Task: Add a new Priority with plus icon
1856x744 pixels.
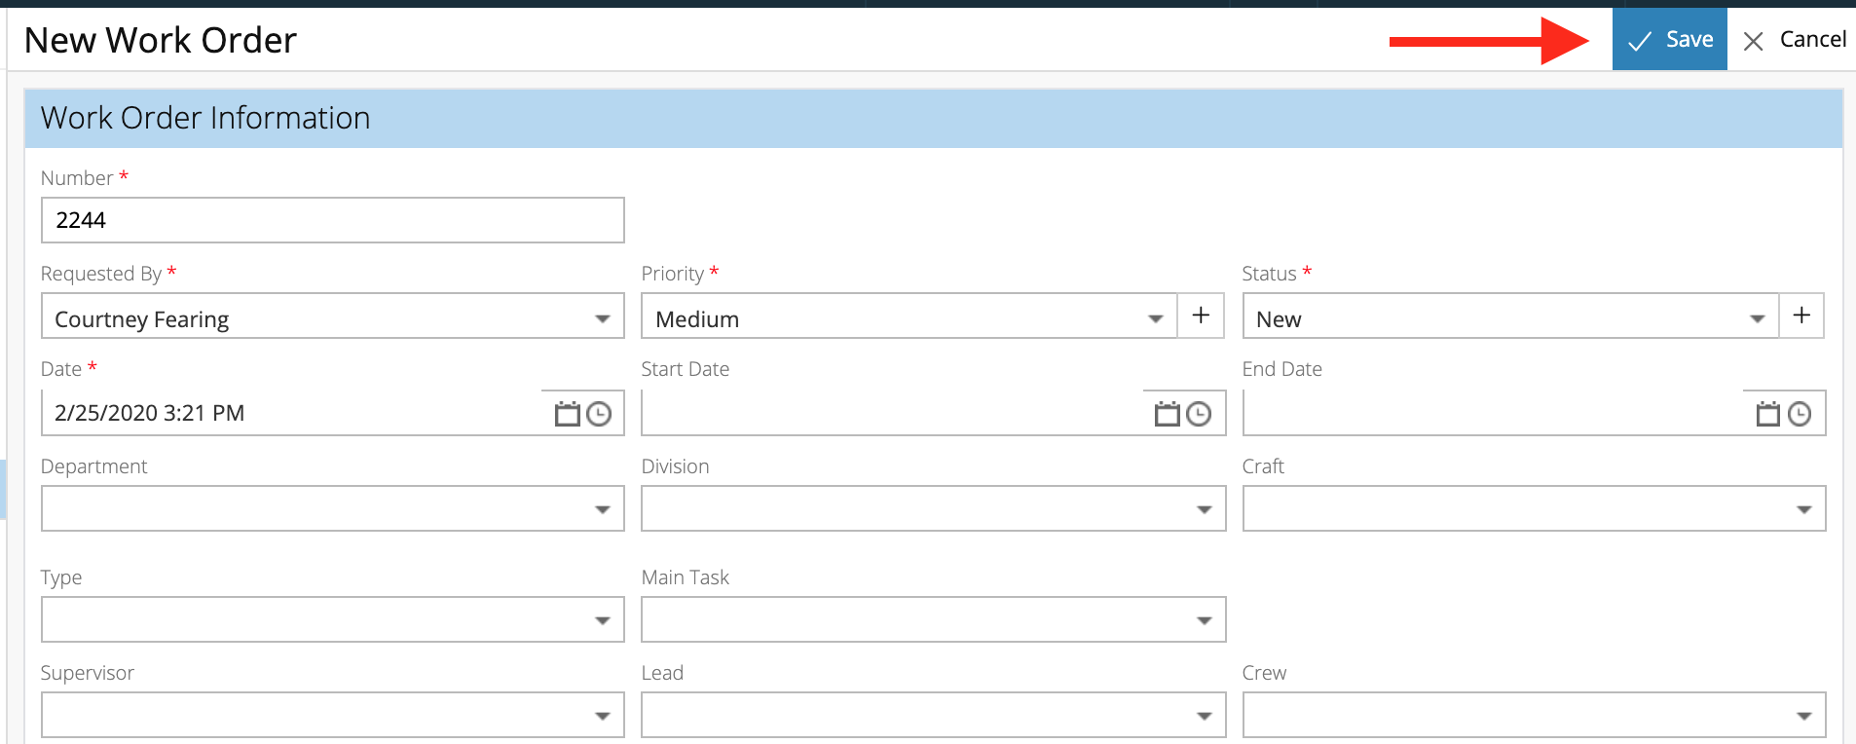Action: pos(1201,316)
